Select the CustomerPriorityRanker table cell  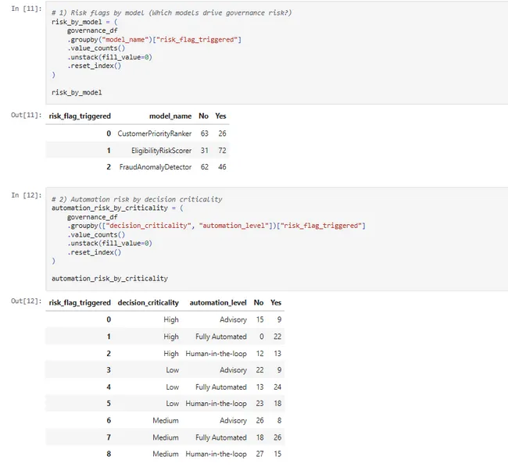tap(155, 134)
